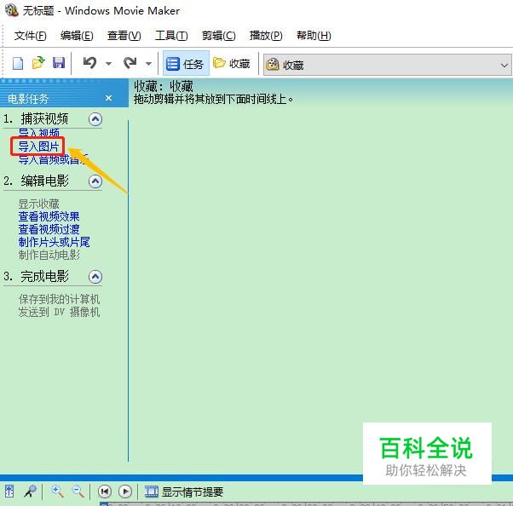513x506 pixels.
Task: Undo the last action
Action: click(89, 63)
